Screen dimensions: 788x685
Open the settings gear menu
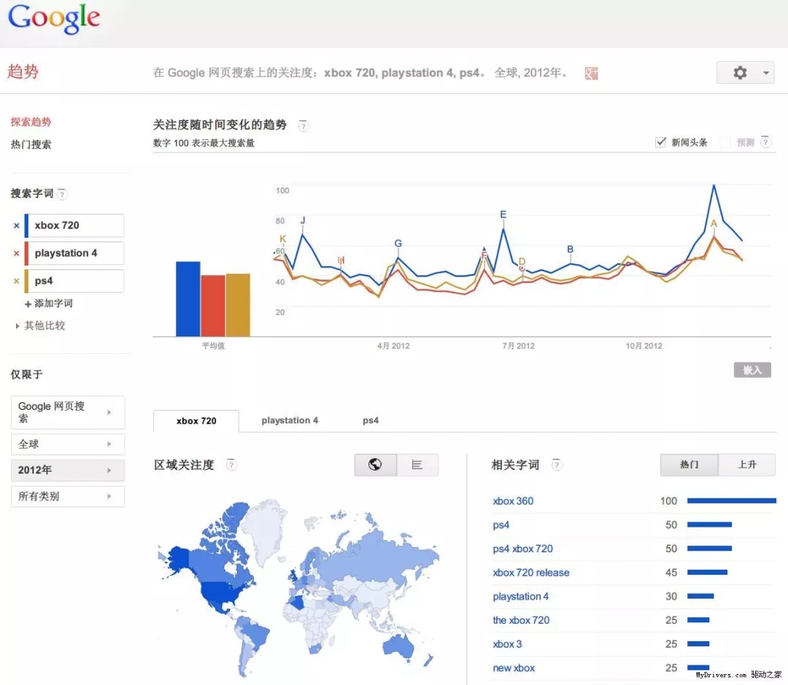click(739, 72)
